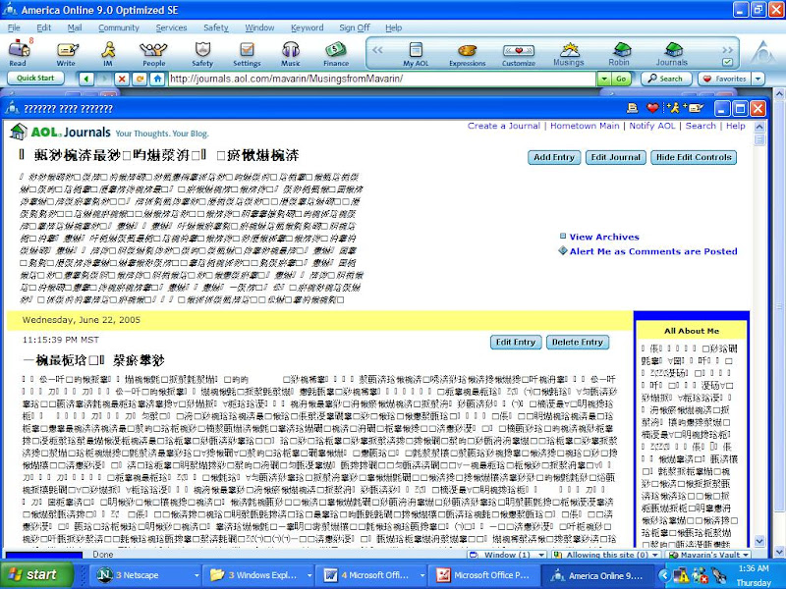
Task: Open the View Archives link
Action: 603,237
